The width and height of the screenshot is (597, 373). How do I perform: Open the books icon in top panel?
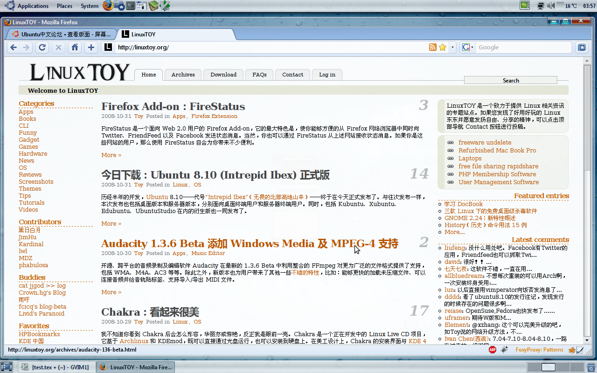(x=153, y=6)
